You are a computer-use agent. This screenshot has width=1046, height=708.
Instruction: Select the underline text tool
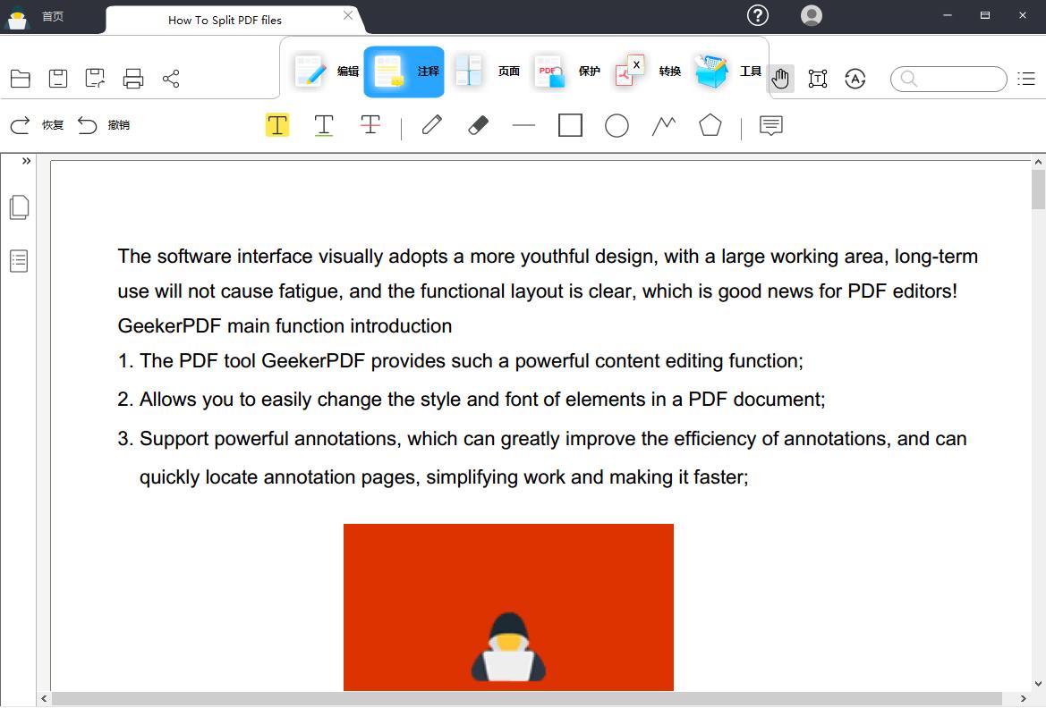(324, 125)
